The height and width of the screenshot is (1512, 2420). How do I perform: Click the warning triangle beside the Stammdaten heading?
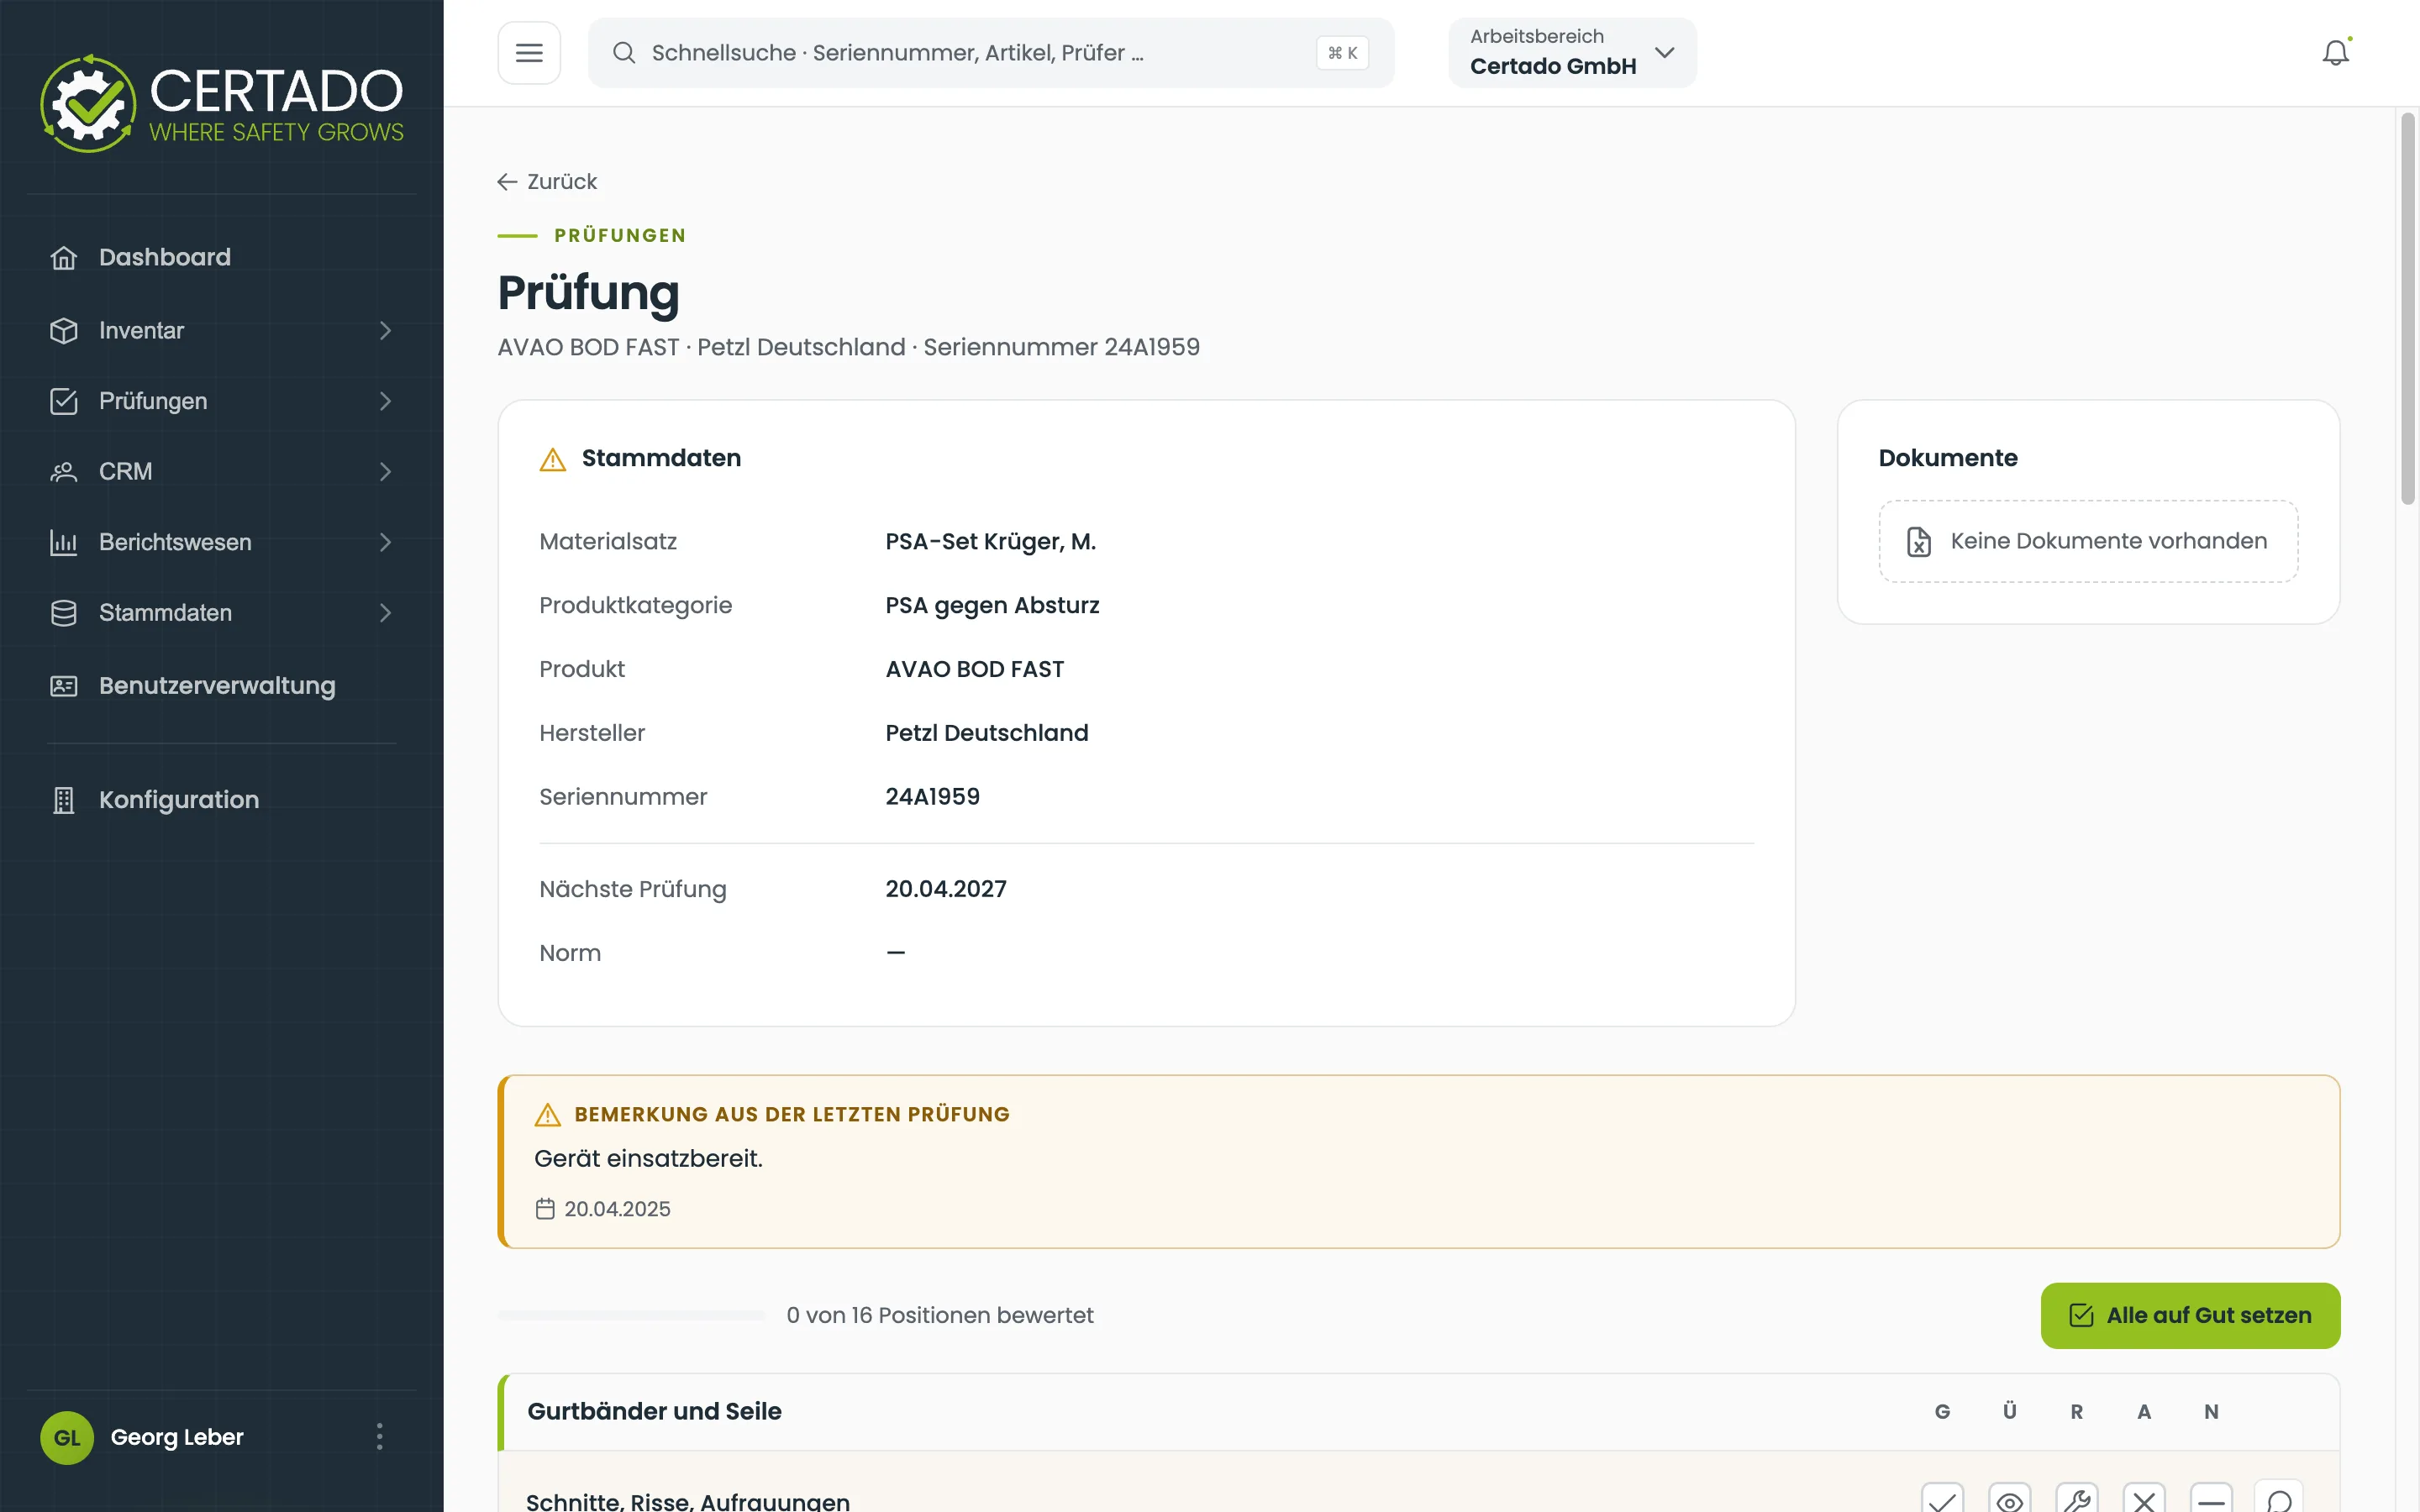click(553, 459)
